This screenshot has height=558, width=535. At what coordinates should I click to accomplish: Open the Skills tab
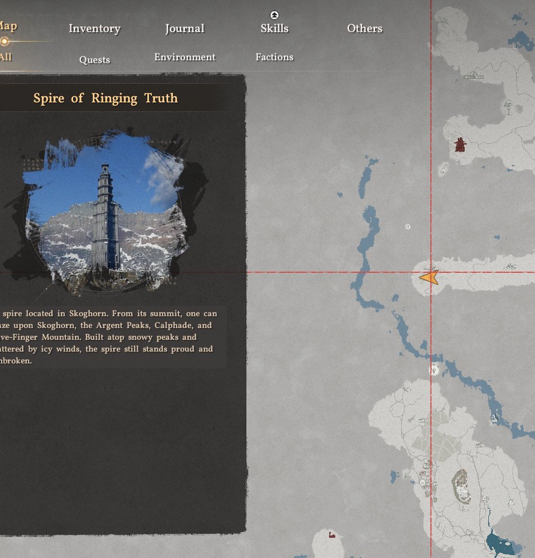coord(275,29)
